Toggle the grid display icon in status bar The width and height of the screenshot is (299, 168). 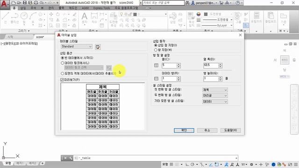171,164
